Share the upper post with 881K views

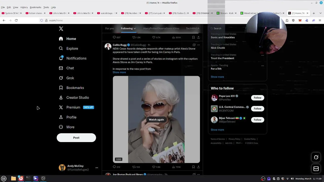coord(198,37)
